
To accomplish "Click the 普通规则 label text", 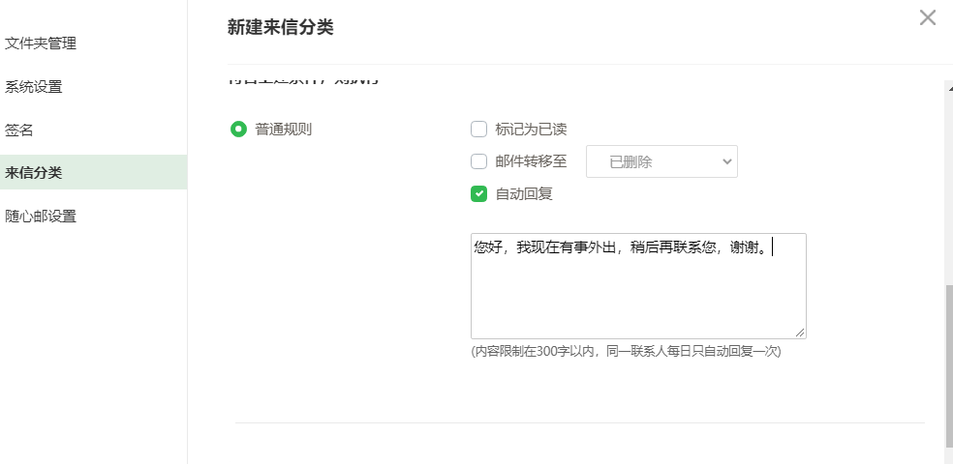I will pos(283,129).
